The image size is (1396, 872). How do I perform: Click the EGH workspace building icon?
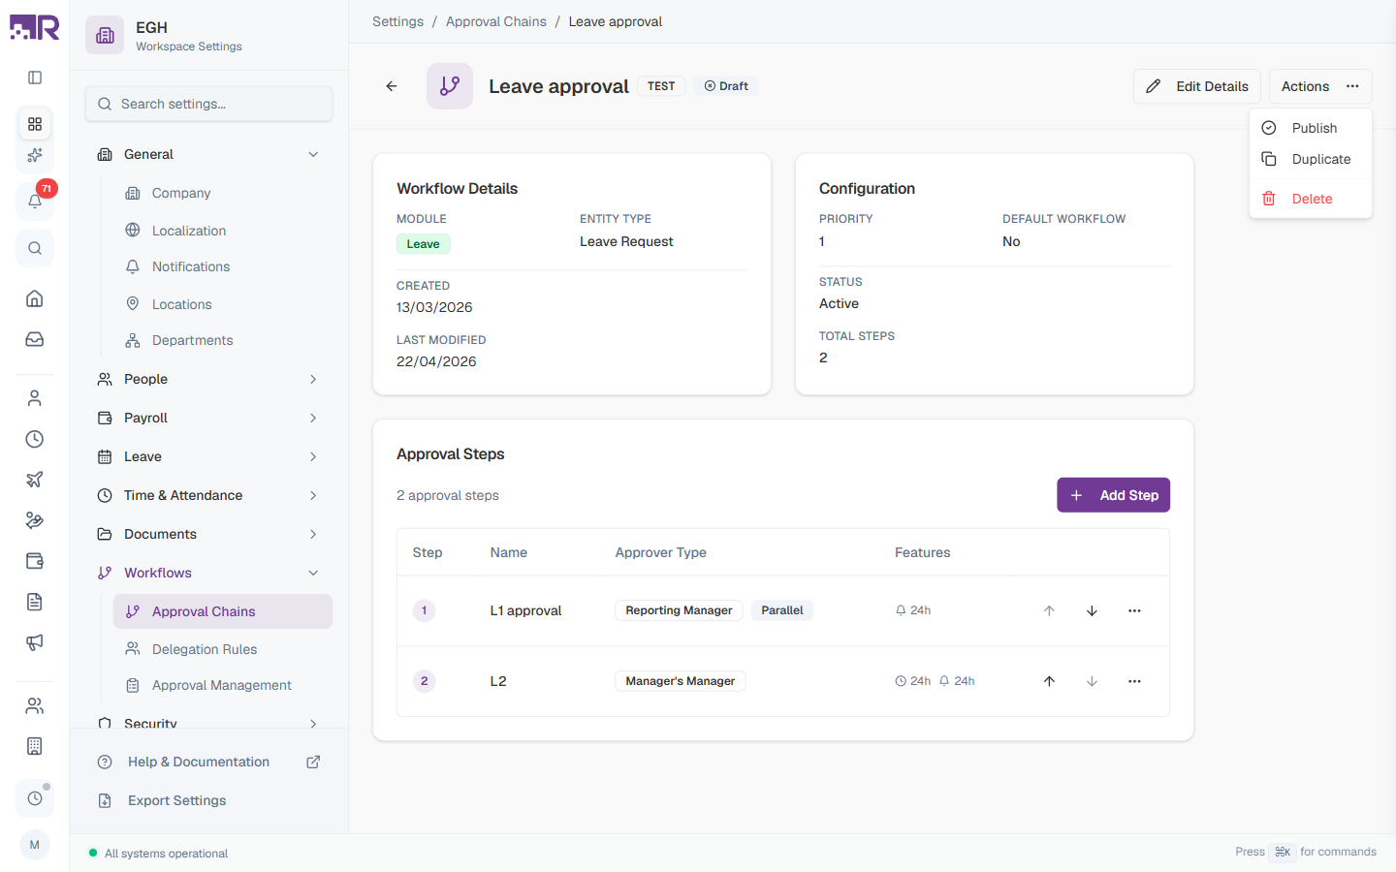[105, 35]
